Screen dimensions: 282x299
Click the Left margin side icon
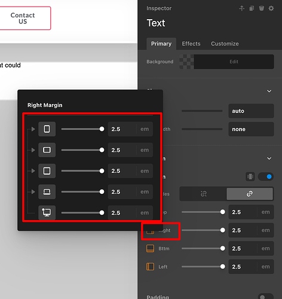tap(151, 267)
